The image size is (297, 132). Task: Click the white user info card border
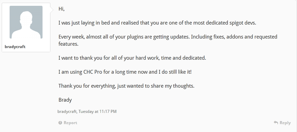coord(26,28)
